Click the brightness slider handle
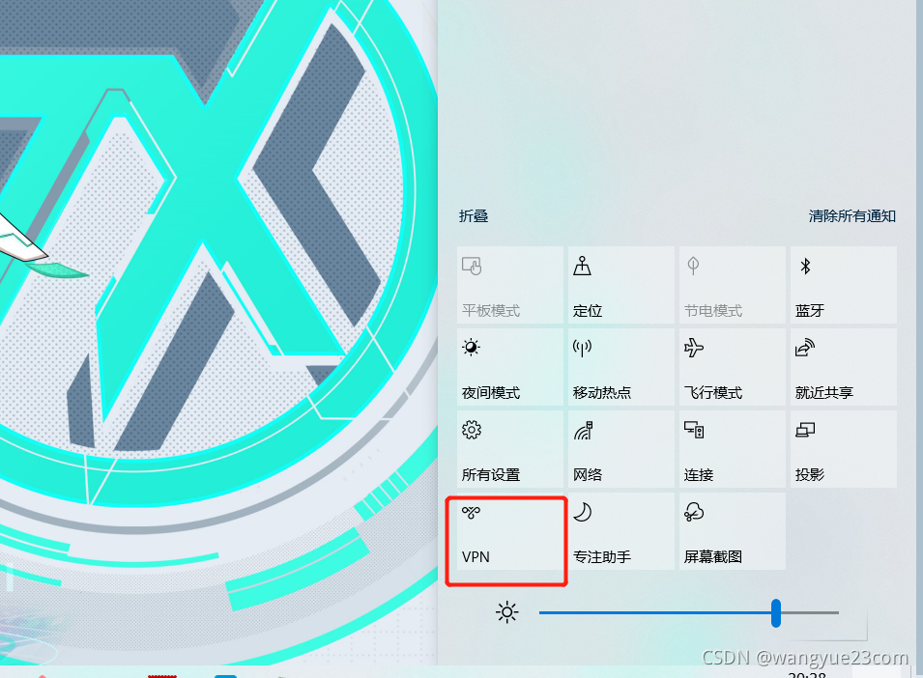The width and height of the screenshot is (923, 678). pyautogui.click(x=776, y=612)
